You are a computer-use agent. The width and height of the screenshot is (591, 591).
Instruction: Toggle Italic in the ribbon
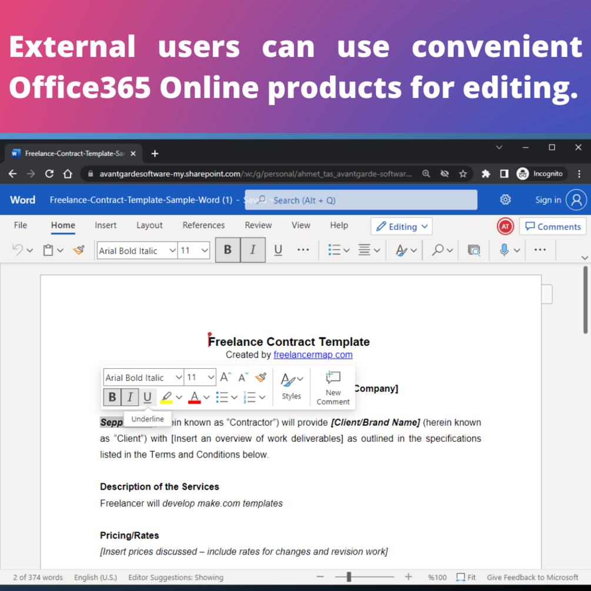253,250
